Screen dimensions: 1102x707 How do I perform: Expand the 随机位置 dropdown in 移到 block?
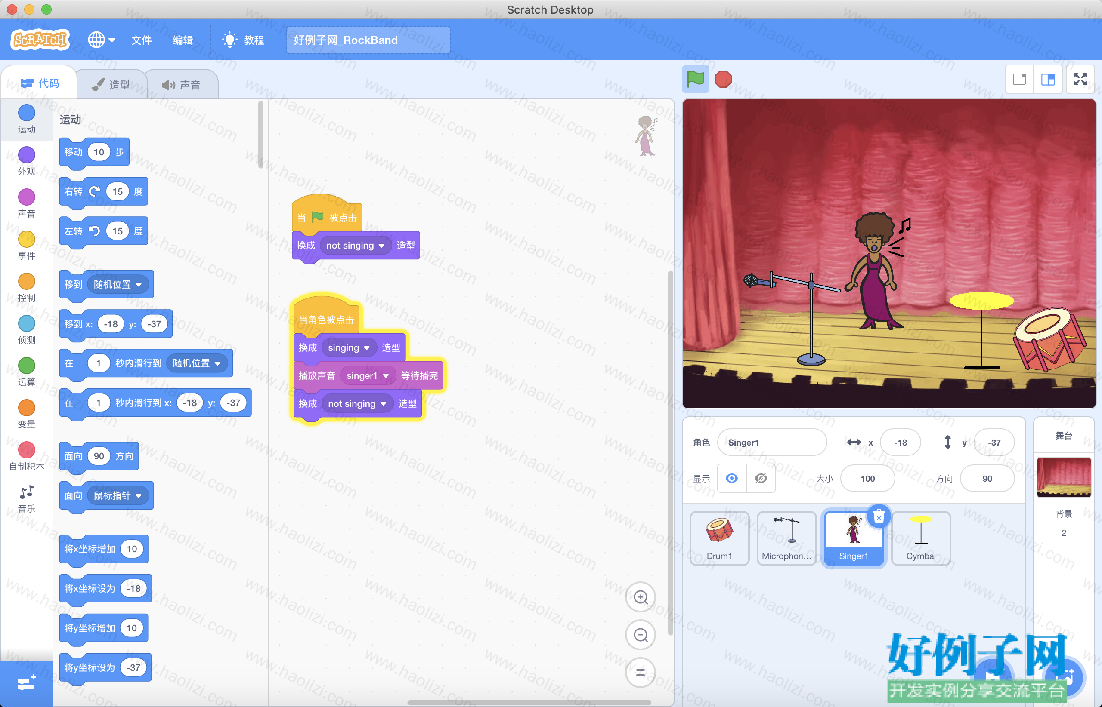point(118,284)
